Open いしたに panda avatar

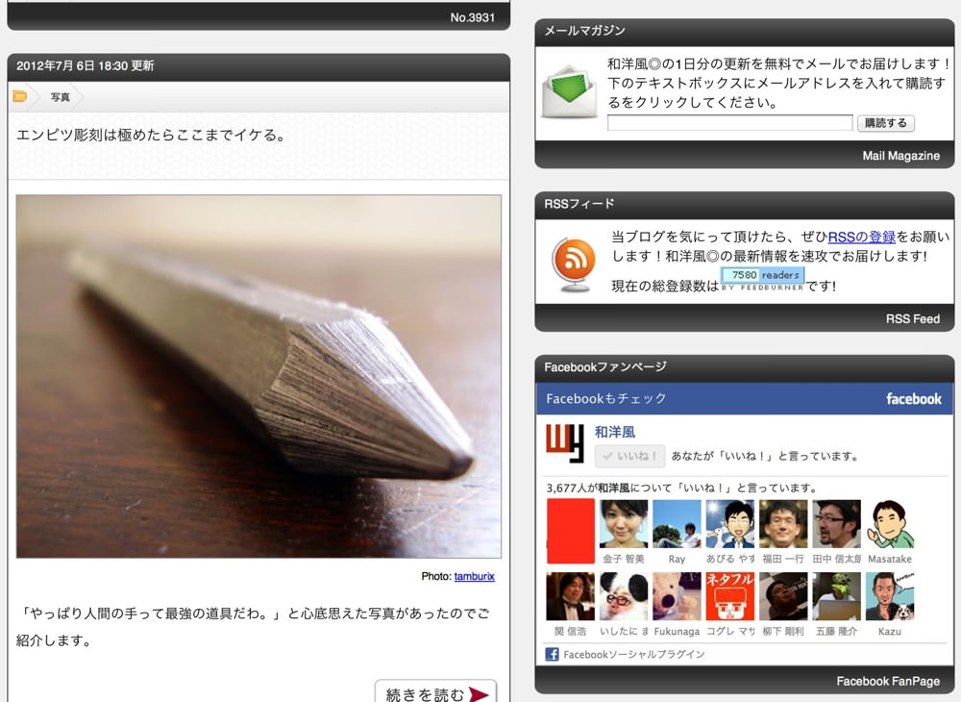(624, 596)
